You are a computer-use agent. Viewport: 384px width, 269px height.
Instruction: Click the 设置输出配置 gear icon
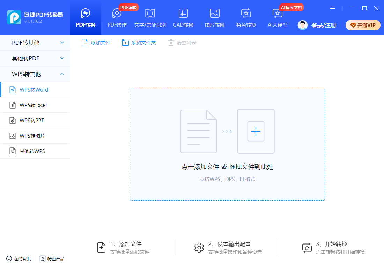(199, 248)
